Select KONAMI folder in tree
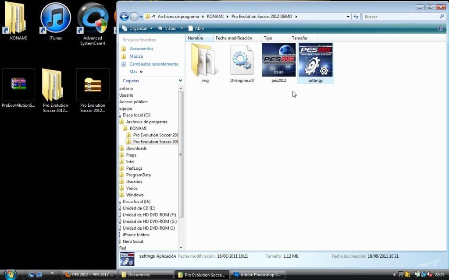This screenshot has width=449, height=280. 138,128
